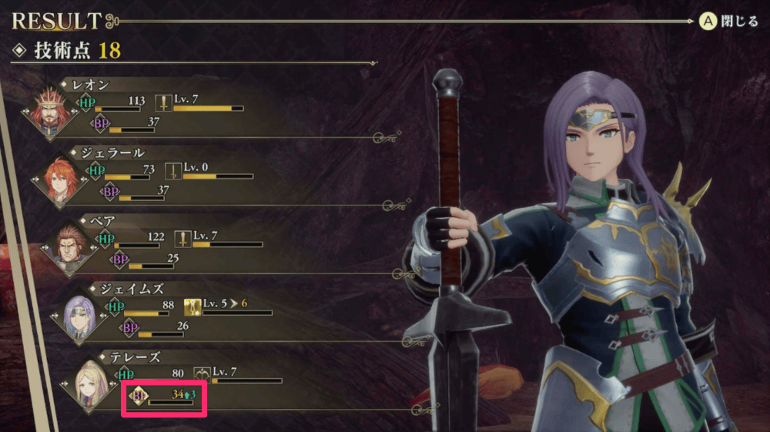Click the ジェラール name label
The image size is (770, 432).
pyautogui.click(x=113, y=153)
